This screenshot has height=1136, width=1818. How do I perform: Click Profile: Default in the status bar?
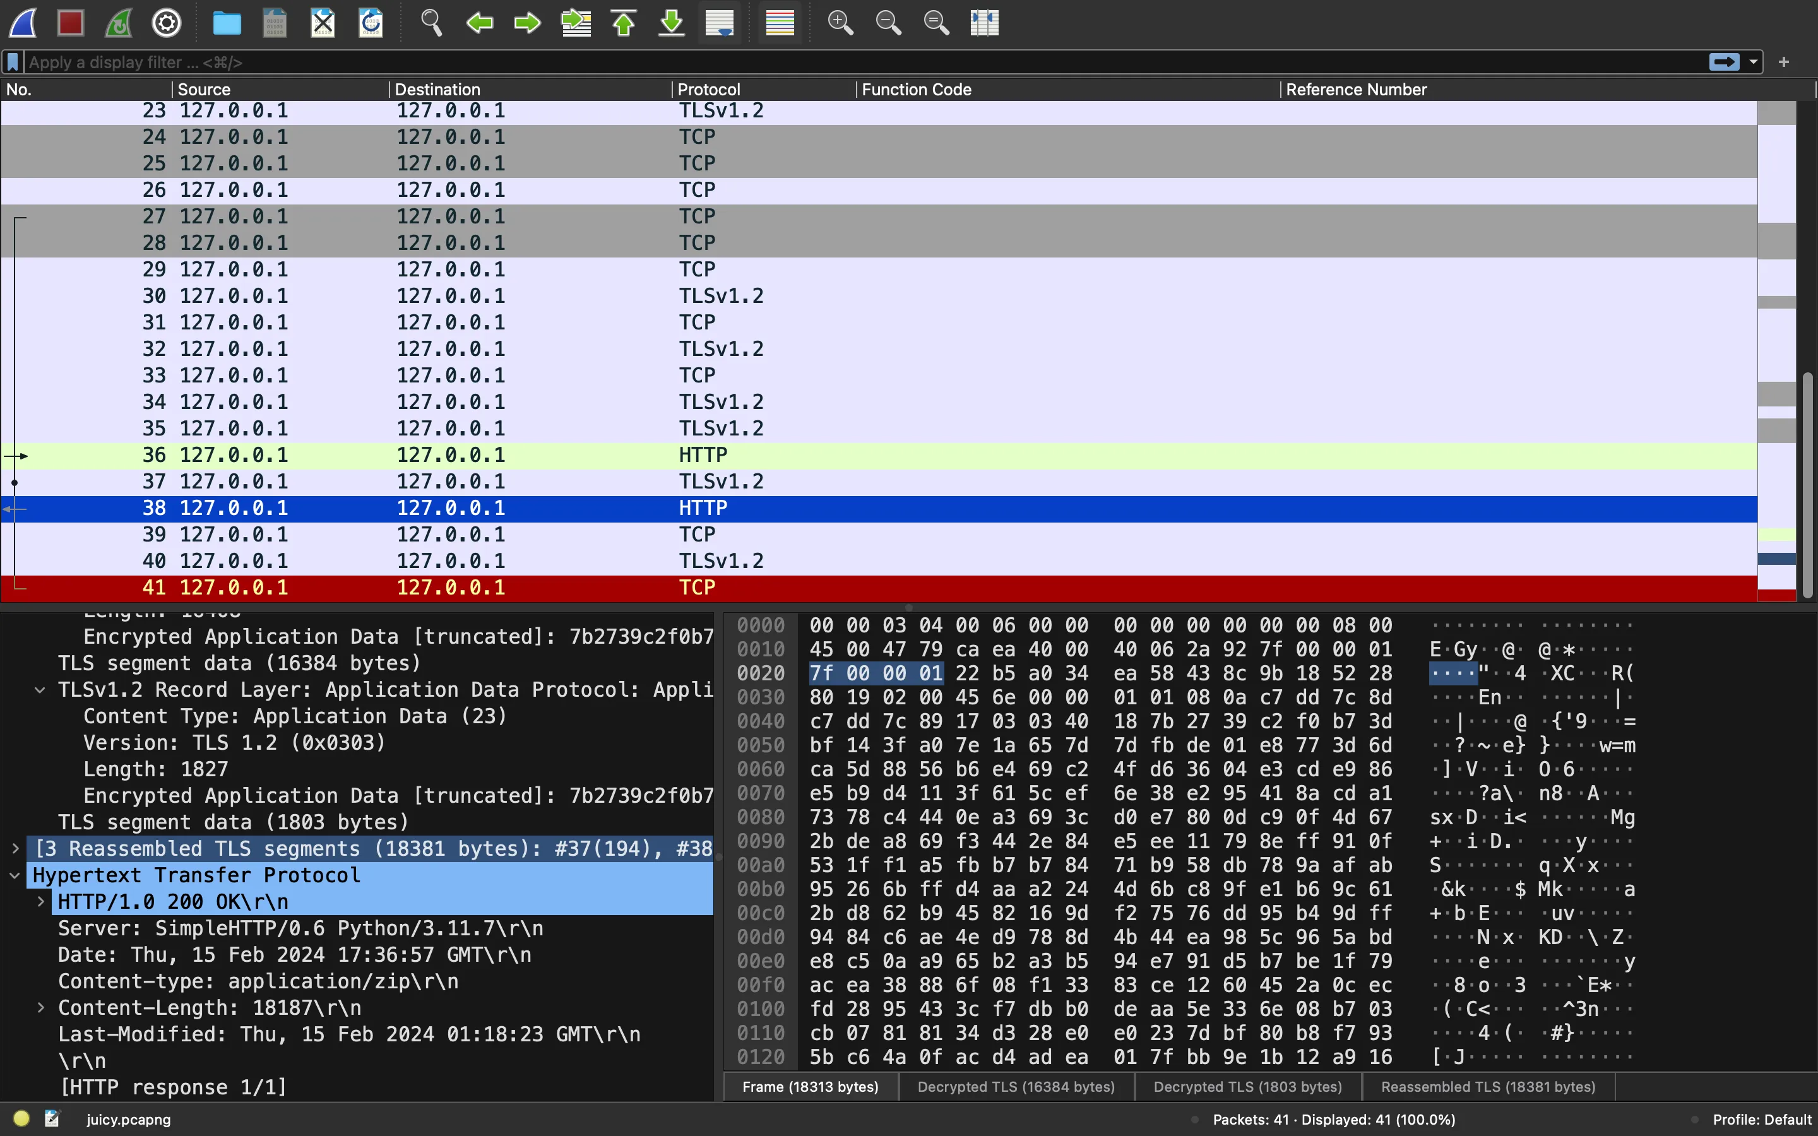pyautogui.click(x=1762, y=1120)
